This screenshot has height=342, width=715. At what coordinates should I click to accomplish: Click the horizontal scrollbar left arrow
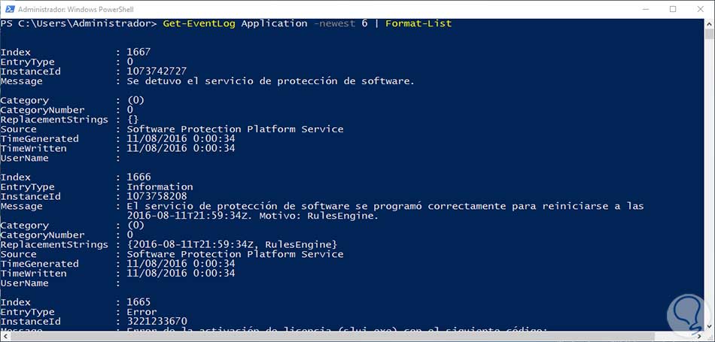click(5, 336)
